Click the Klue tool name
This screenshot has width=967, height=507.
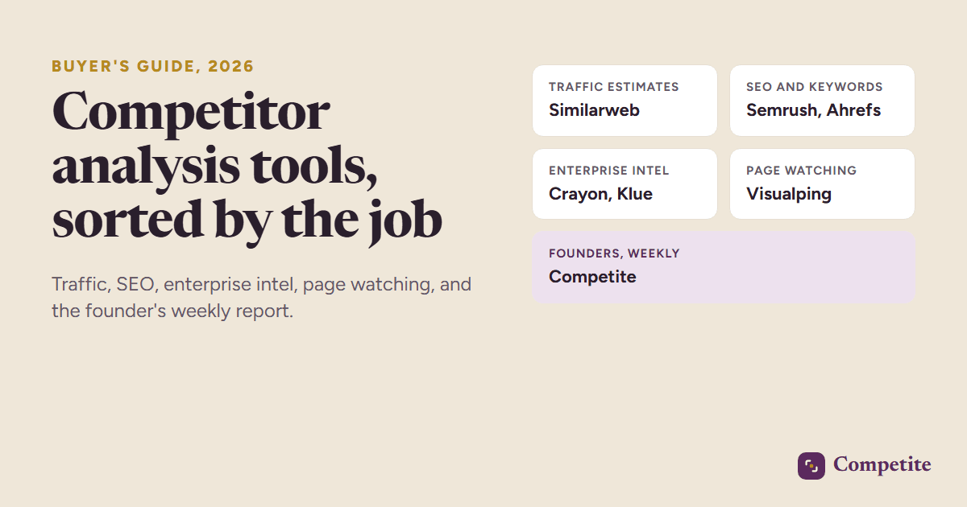(x=635, y=194)
